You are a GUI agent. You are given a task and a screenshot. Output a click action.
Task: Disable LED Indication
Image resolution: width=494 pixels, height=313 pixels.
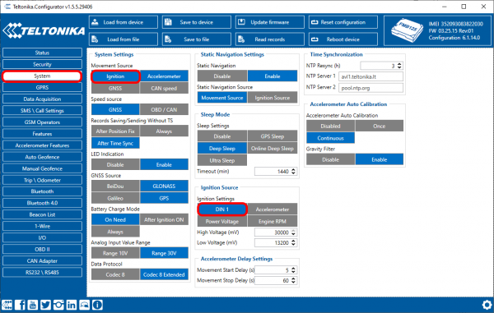[x=115, y=164]
